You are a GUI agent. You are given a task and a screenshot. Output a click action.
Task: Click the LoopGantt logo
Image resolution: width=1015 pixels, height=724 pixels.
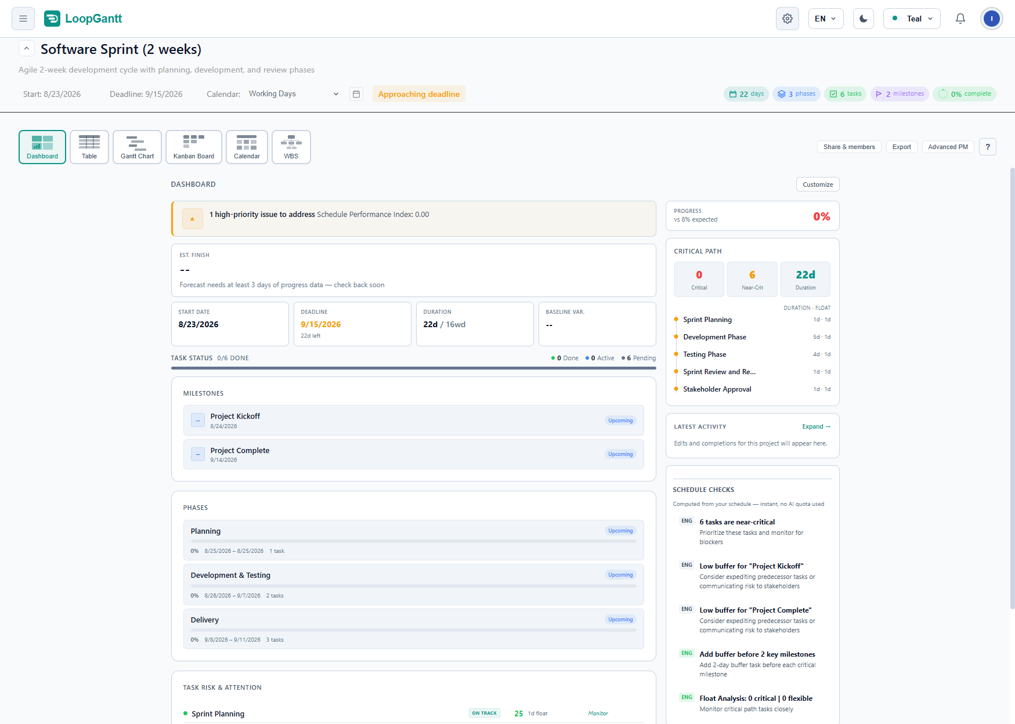click(83, 19)
